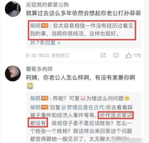The width and height of the screenshot is (149, 143).
Task: Click the pig emoji after 可爱
Action: click(x=83, y=98)
